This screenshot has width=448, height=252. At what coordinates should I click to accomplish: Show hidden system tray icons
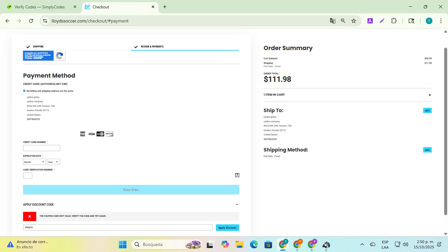[362, 245]
